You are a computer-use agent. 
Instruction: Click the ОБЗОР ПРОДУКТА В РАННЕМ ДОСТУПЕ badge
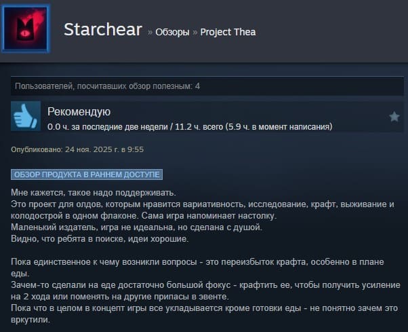[x=87, y=174]
